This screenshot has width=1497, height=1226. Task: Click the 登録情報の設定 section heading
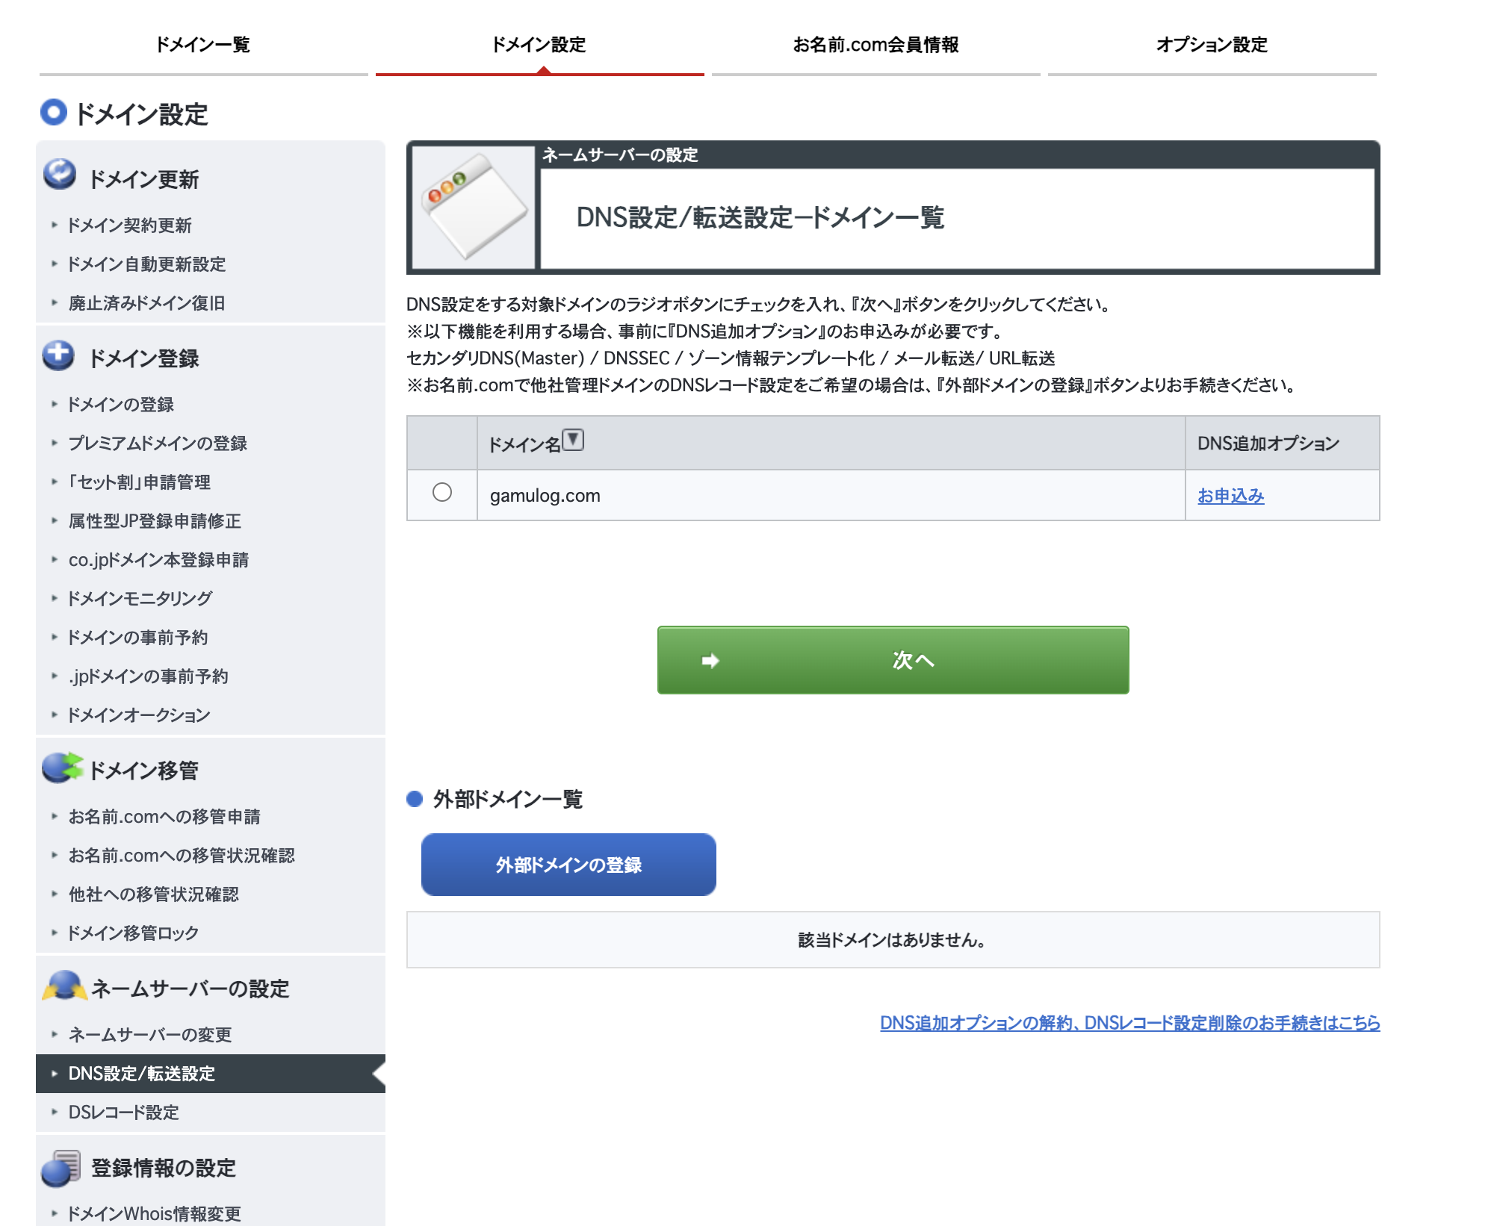tap(164, 1168)
